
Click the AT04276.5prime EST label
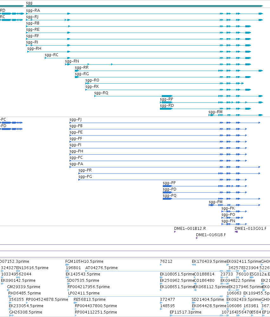tap(102, 268)
